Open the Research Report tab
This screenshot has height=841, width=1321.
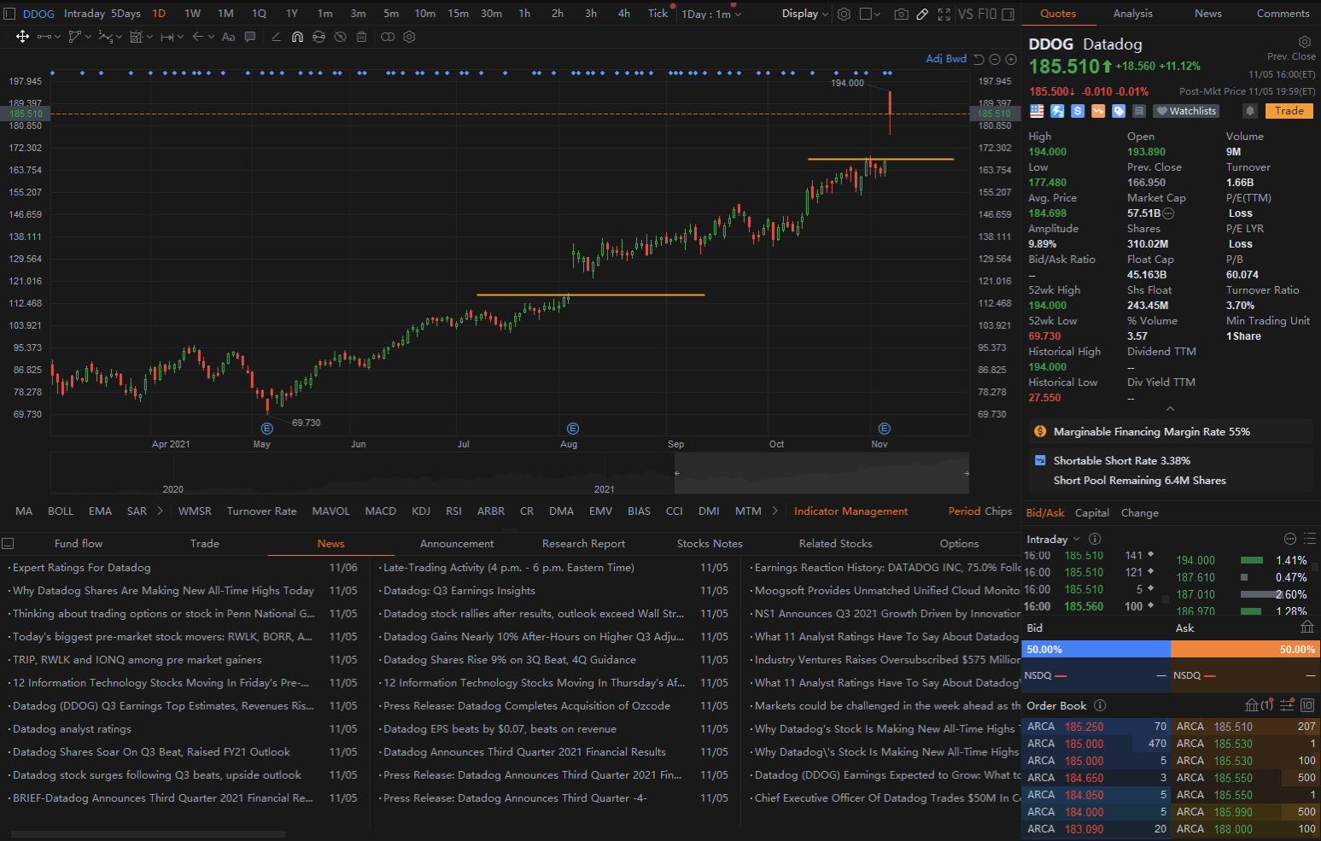tap(583, 544)
